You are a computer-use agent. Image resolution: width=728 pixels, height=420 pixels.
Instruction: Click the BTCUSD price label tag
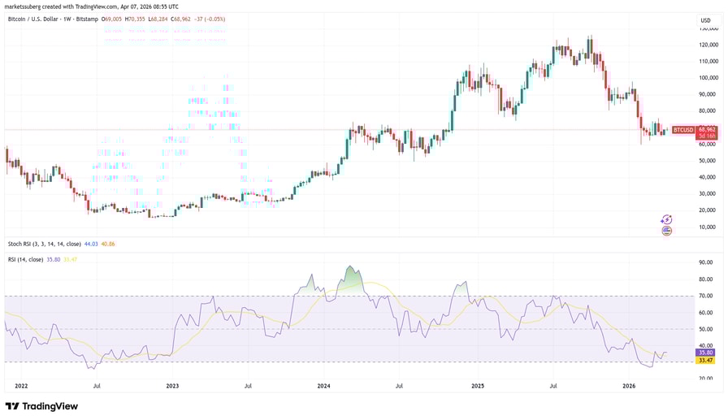685,130
